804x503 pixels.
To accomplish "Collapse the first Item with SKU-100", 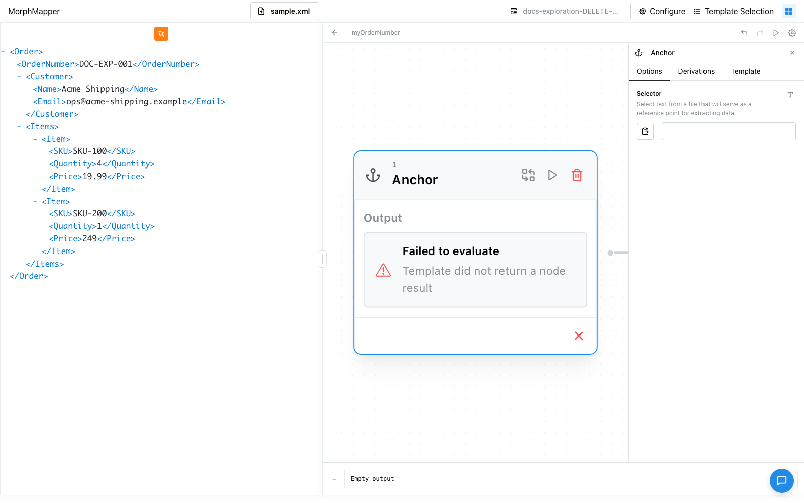I will (x=35, y=139).
